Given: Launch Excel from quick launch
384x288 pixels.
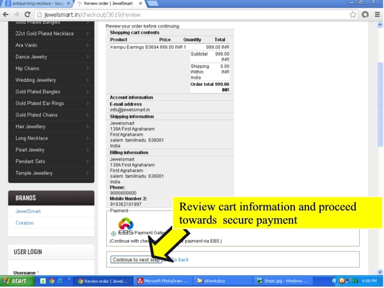Looking at the screenshot, I should point(43,281).
